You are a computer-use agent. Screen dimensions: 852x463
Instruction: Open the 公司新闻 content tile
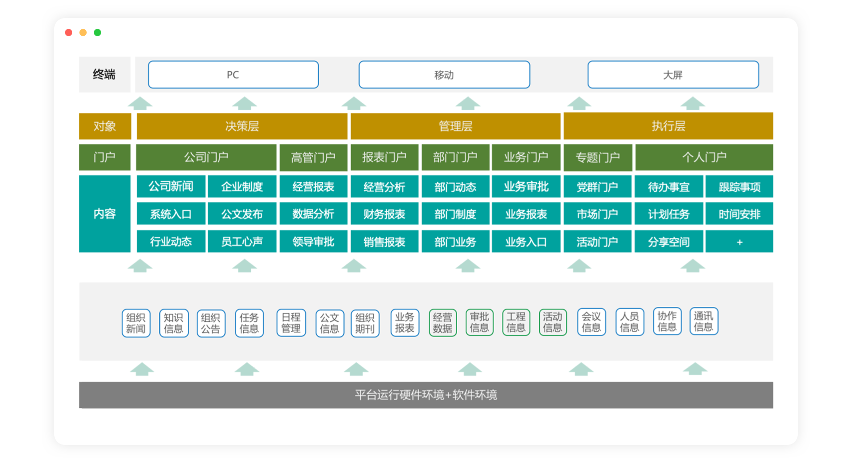pyautogui.click(x=171, y=186)
